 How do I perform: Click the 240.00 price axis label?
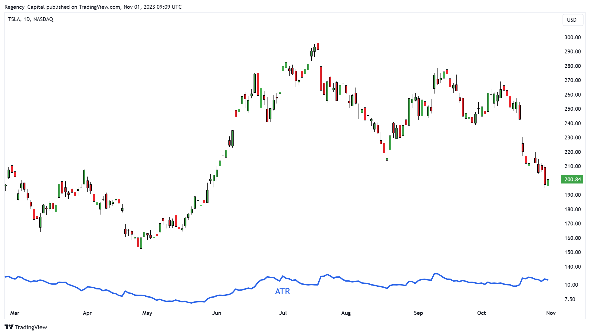pos(572,123)
